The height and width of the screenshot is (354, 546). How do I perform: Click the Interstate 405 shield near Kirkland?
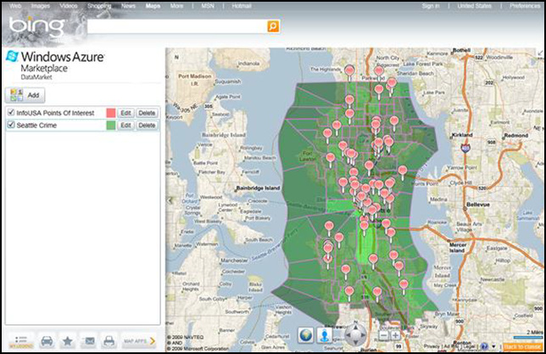click(x=465, y=148)
